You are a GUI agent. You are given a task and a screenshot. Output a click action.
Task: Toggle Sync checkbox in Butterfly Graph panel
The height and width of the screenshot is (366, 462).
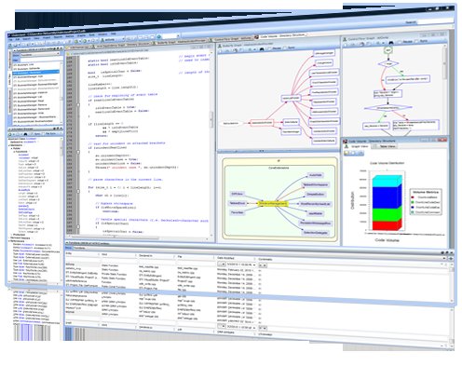point(285,47)
